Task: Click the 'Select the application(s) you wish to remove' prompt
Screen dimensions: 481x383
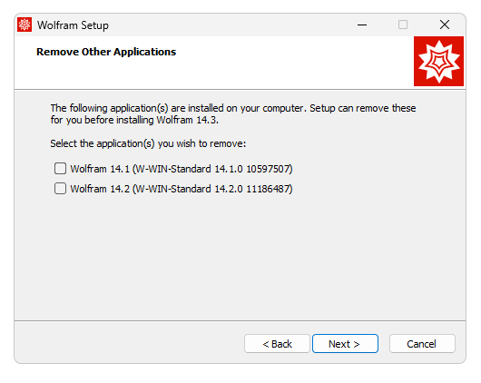Action: pos(148,143)
